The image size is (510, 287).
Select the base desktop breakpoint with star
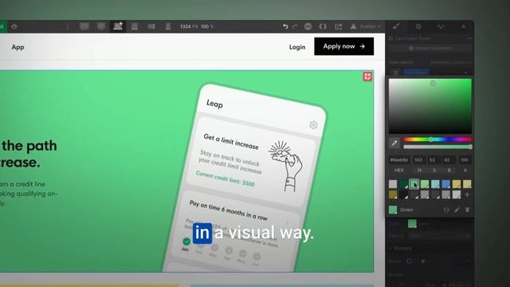[118, 26]
